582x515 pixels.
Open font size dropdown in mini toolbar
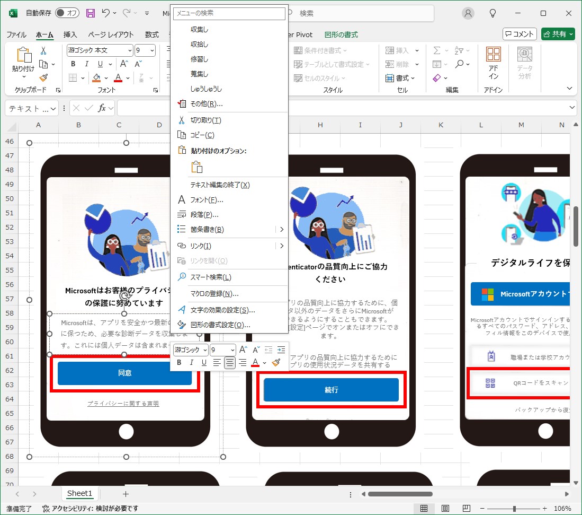[232, 350]
